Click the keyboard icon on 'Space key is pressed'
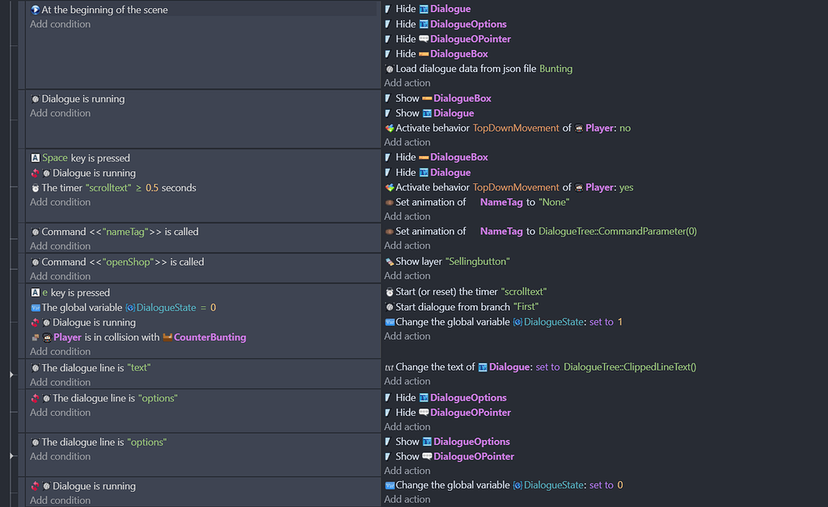The image size is (828, 507). (34, 157)
